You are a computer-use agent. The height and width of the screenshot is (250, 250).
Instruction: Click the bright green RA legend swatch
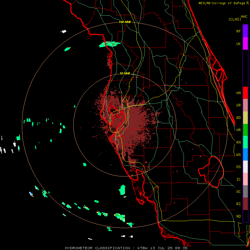245,142
